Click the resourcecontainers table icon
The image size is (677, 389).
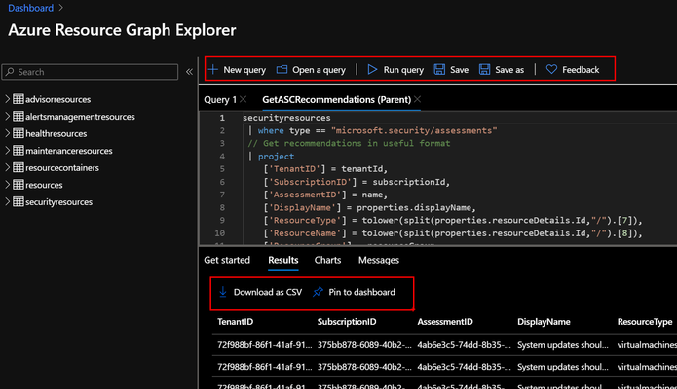click(19, 167)
